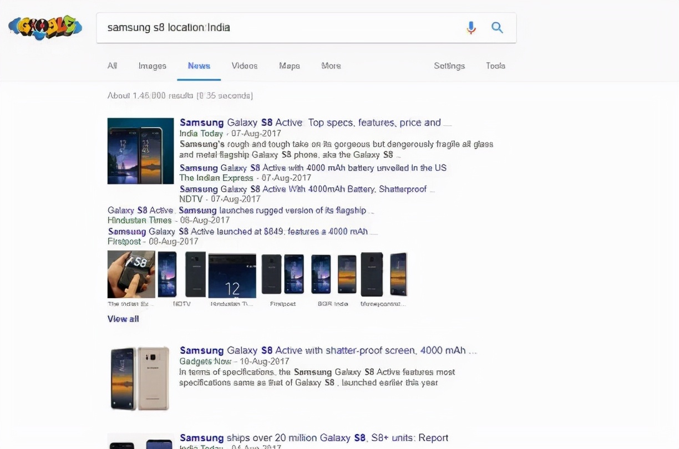Select the News tab

pos(199,65)
